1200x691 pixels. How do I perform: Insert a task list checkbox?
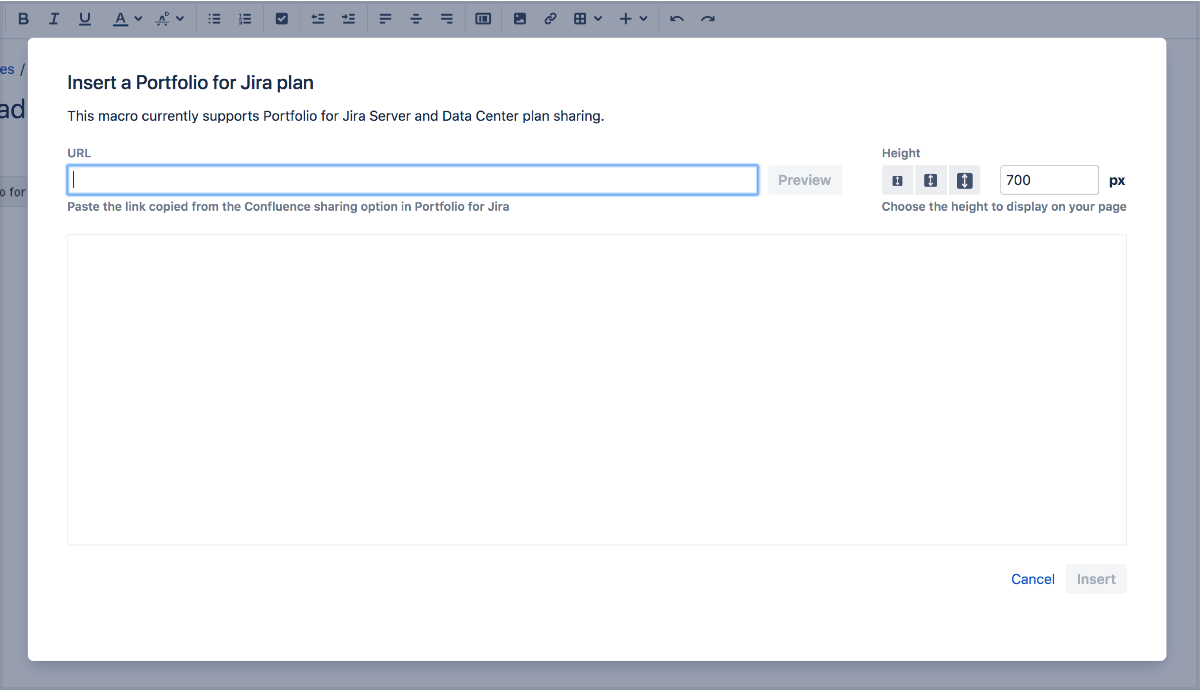[x=281, y=19]
